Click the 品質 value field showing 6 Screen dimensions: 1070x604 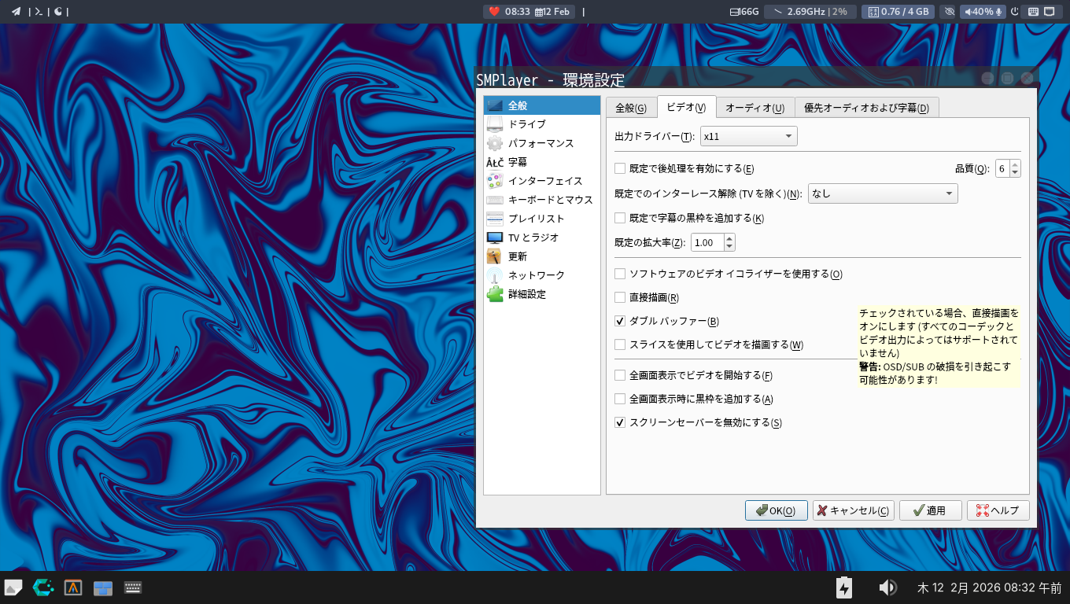coord(1002,168)
